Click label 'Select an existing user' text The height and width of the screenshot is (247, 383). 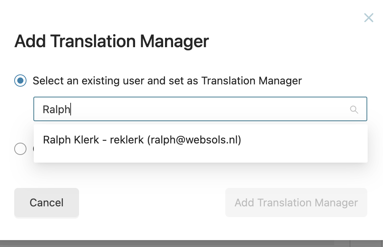click(77, 81)
